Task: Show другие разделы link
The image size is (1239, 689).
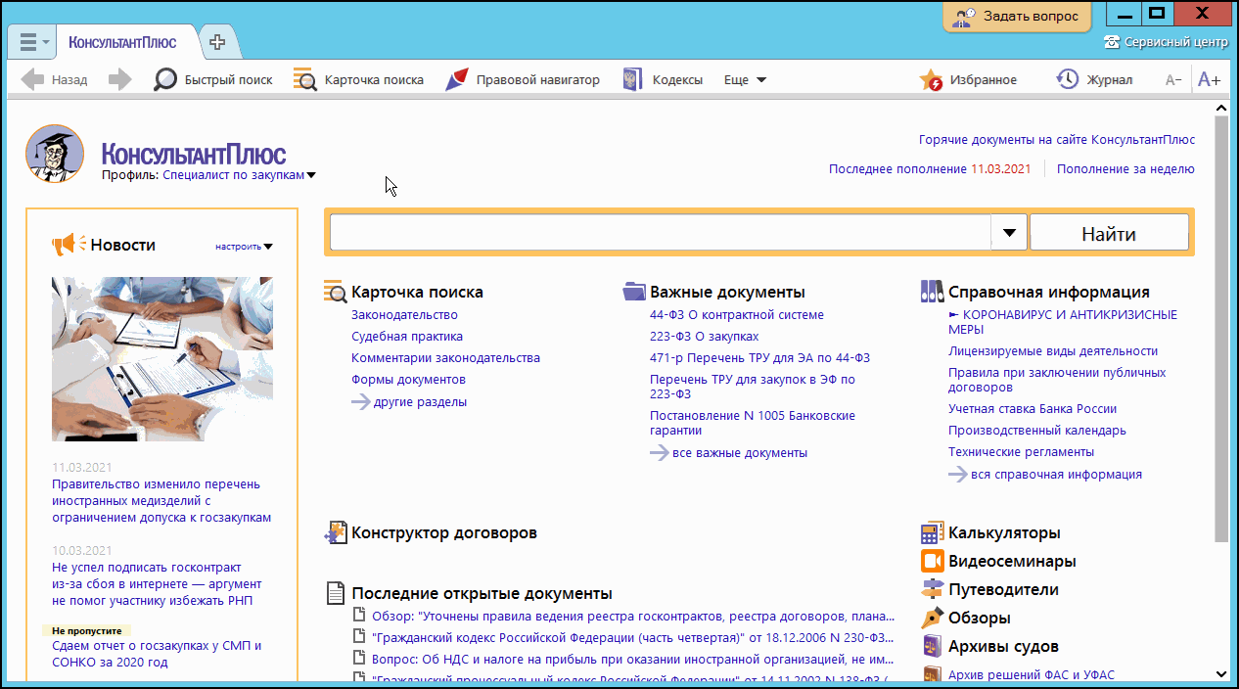Action: click(420, 402)
